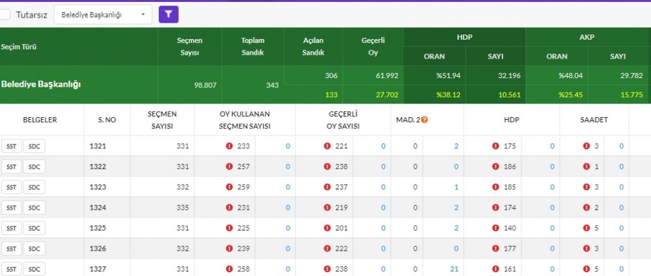The image size is (651, 276).
Task: Click red warning icon beside HDP 177 in row 1326
Action: (496, 249)
